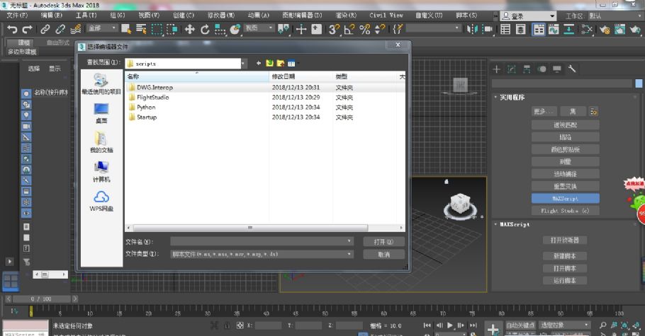Toggle the Ribbon display icon
The image size is (645, 336).
(x=539, y=29)
